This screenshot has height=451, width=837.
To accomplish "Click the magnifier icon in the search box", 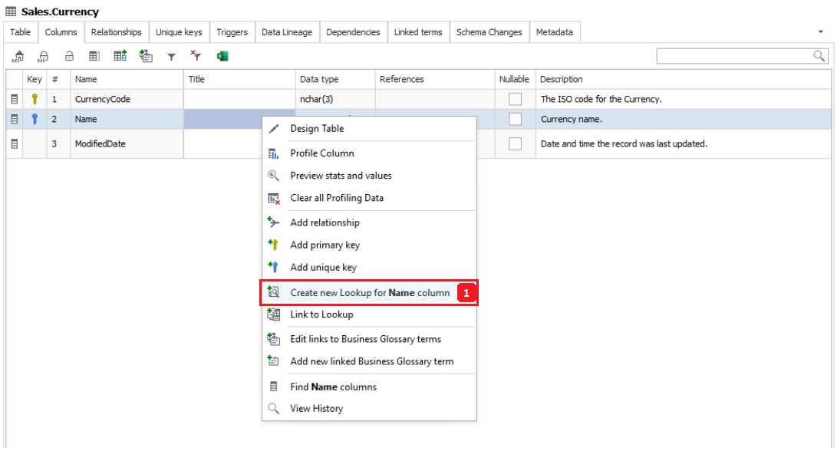I will (x=819, y=55).
